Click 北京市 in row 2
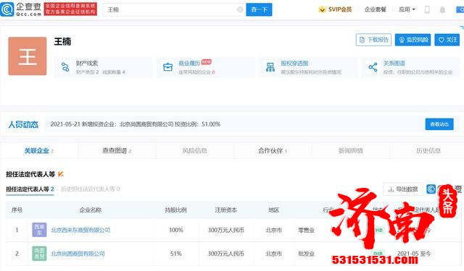The width and height of the screenshot is (464, 271). [x=274, y=254]
